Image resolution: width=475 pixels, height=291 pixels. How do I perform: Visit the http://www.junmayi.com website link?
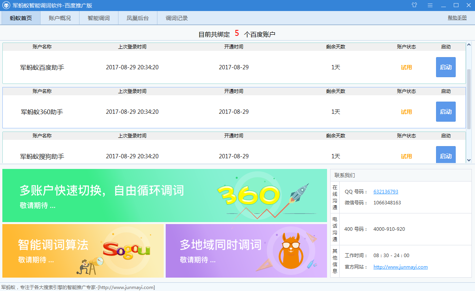click(401, 267)
